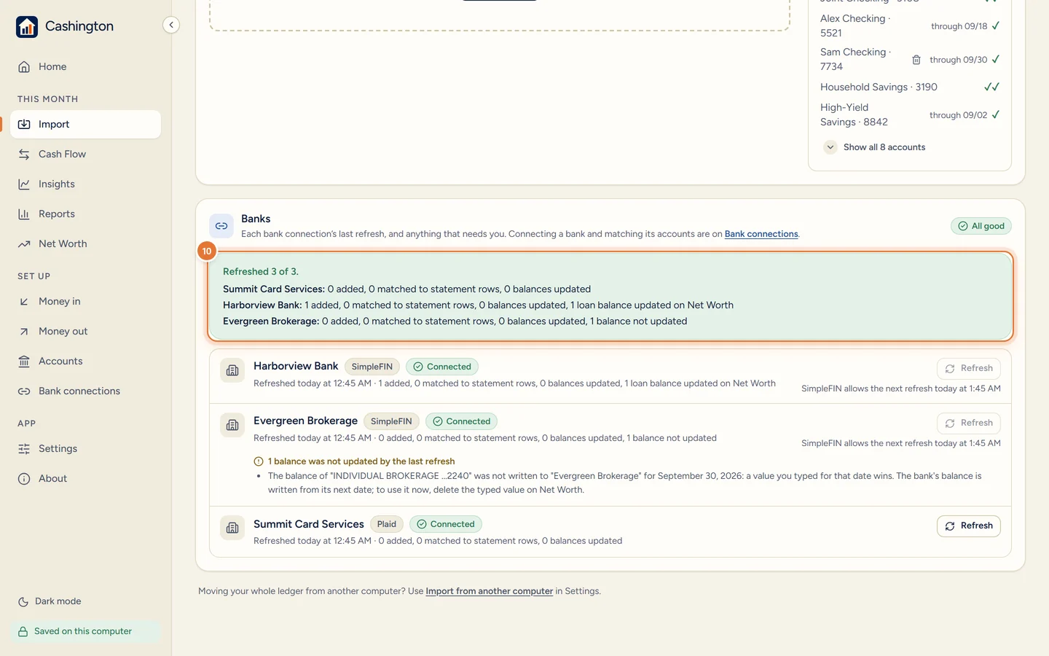The width and height of the screenshot is (1049, 656).
Task: Click the Net Worth trend icon
Action: point(24,243)
